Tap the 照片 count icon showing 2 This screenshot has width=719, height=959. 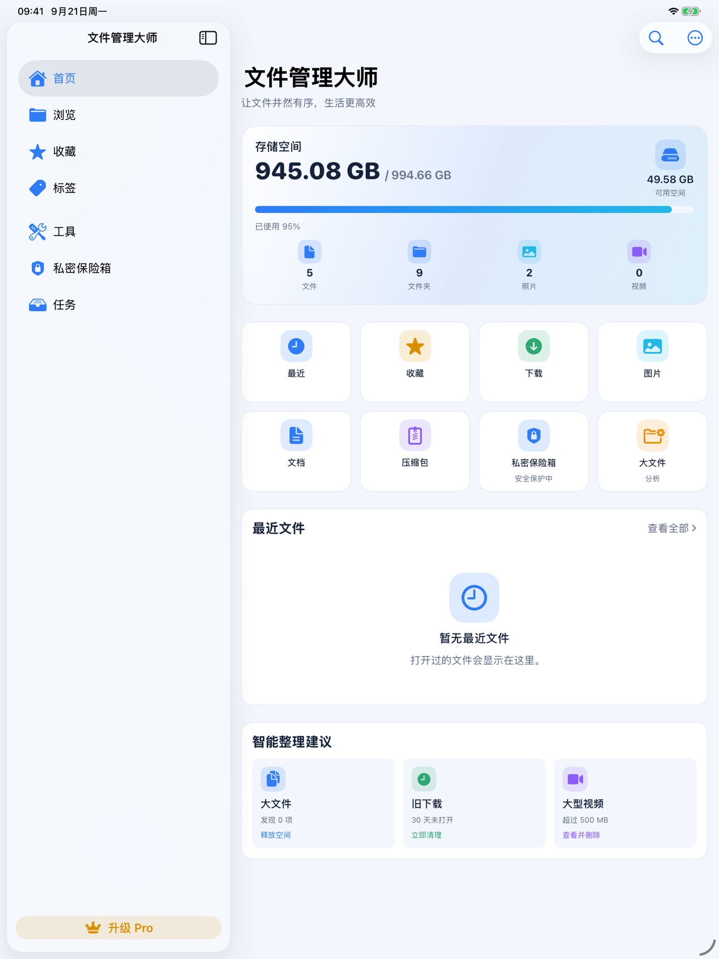[529, 252]
